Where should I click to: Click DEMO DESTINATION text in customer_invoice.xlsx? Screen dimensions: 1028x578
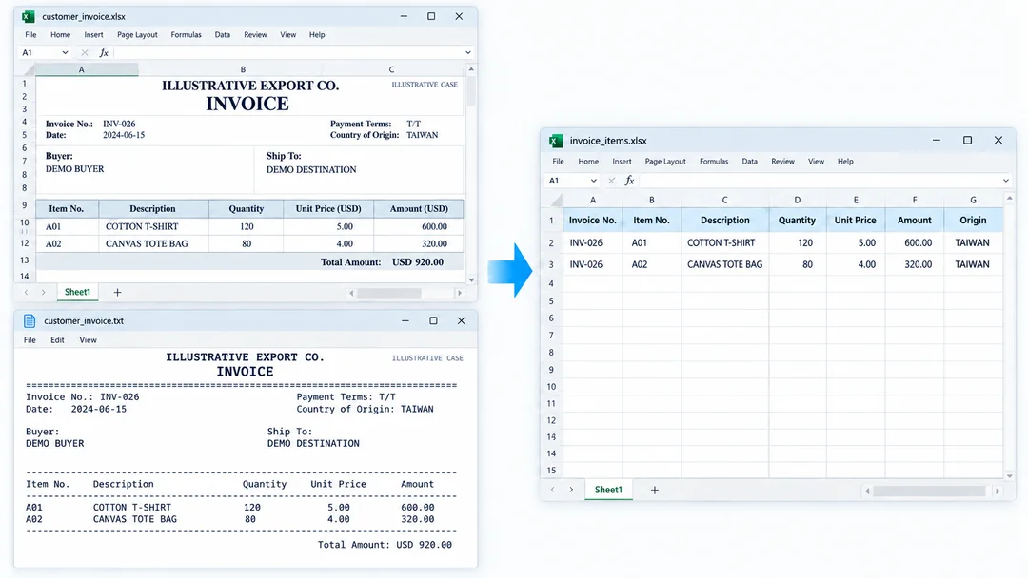pyautogui.click(x=311, y=169)
